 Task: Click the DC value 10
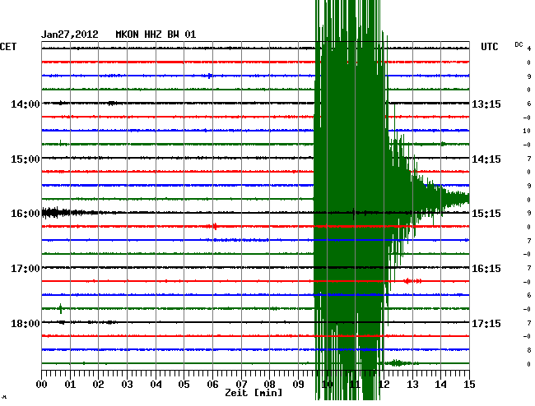pos(527,131)
